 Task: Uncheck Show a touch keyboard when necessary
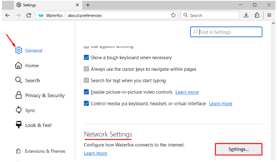pos(87,57)
